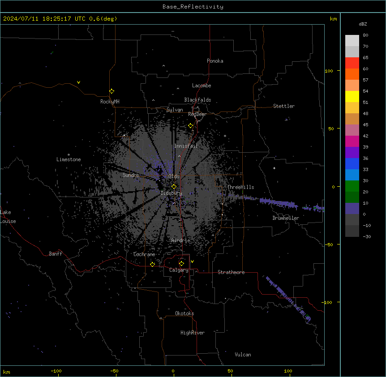Screen dimensions: 386x377
Task: Click the HighRiver city label
Action: [x=193, y=333]
